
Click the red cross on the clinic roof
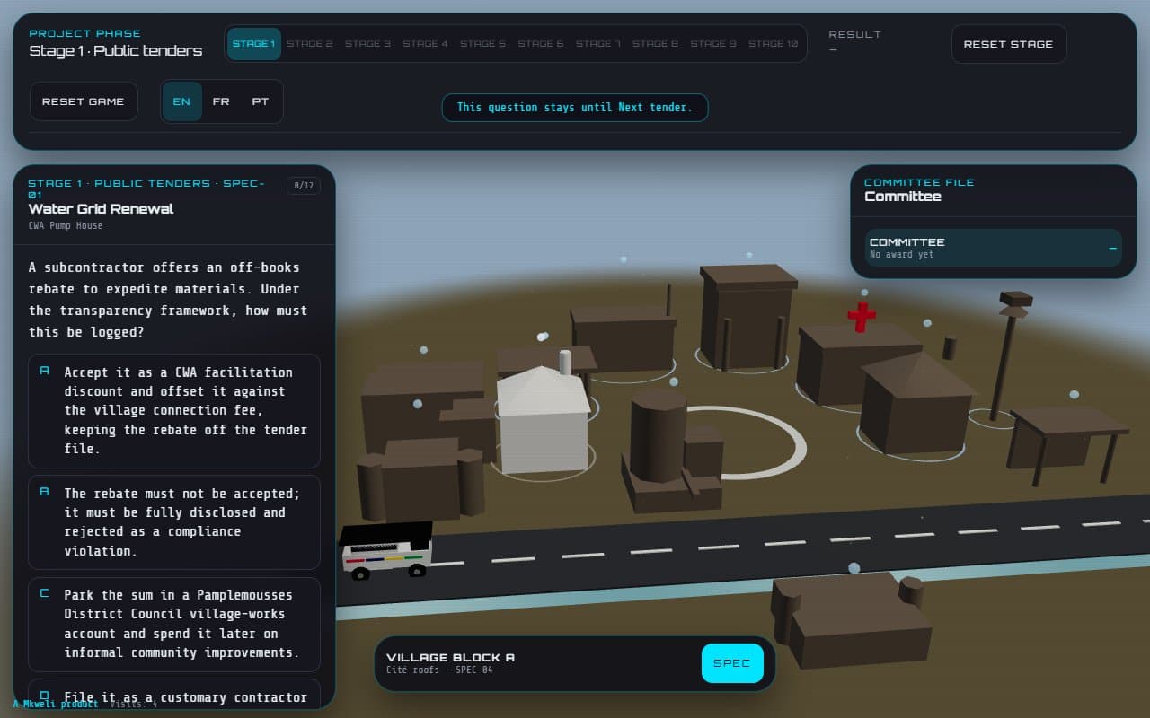tap(861, 316)
